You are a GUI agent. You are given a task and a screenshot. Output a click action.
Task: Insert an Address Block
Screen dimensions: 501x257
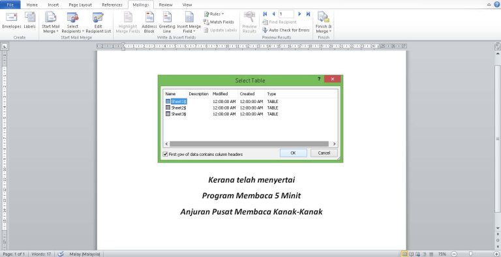pos(149,22)
